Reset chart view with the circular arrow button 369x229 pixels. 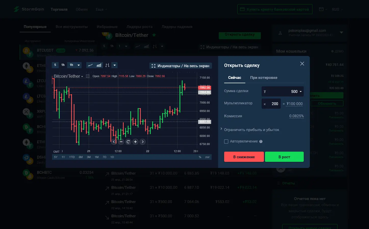(128, 142)
